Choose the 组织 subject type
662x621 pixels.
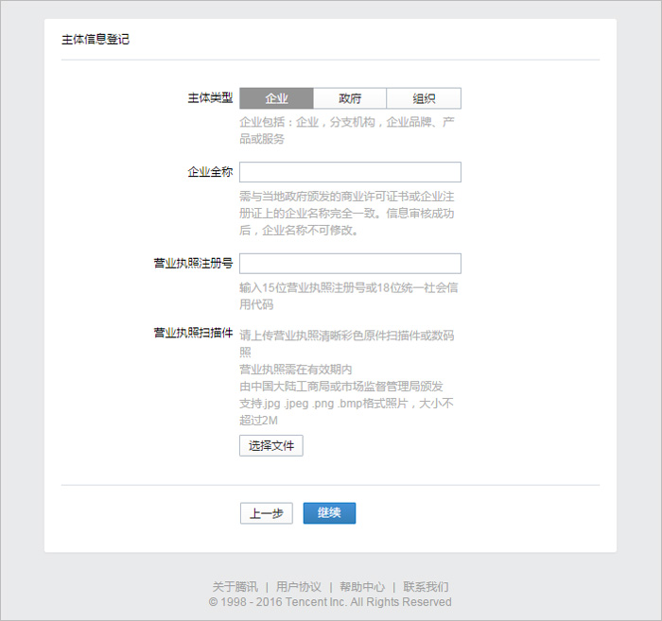(424, 98)
